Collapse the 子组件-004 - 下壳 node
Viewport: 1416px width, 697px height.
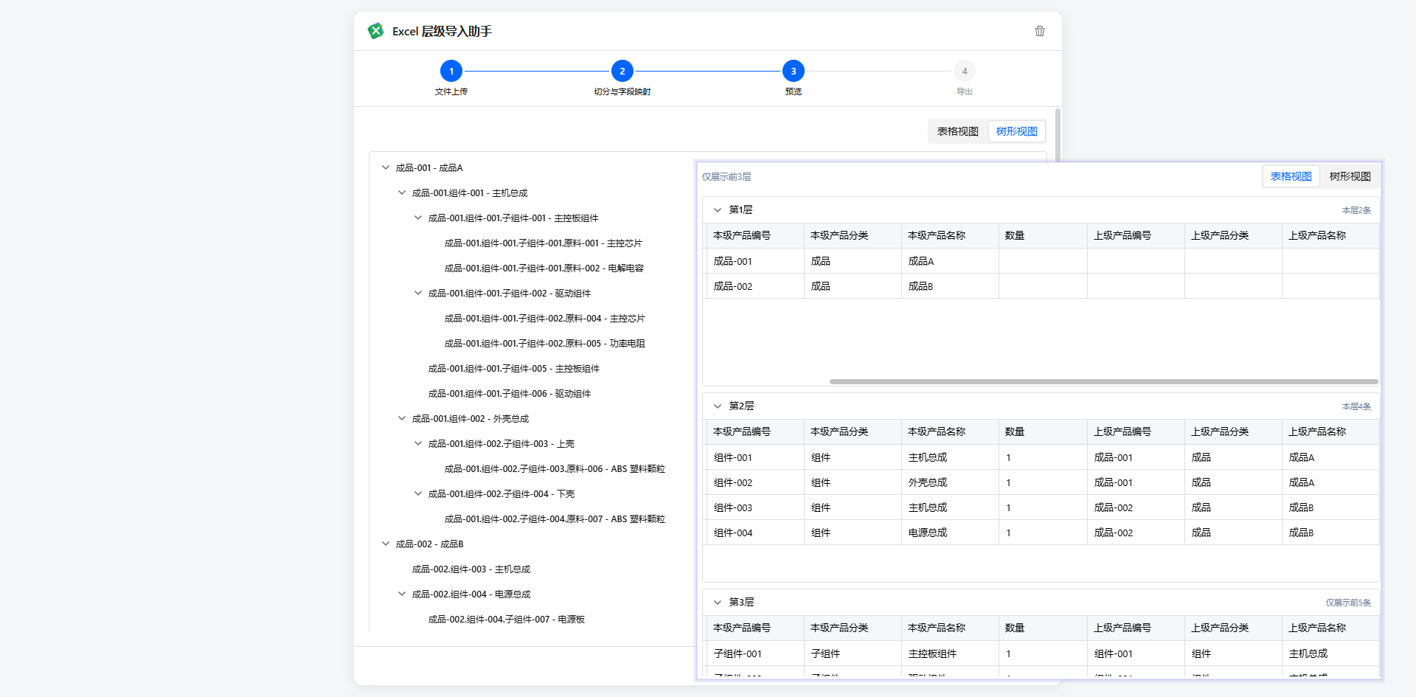[418, 493]
